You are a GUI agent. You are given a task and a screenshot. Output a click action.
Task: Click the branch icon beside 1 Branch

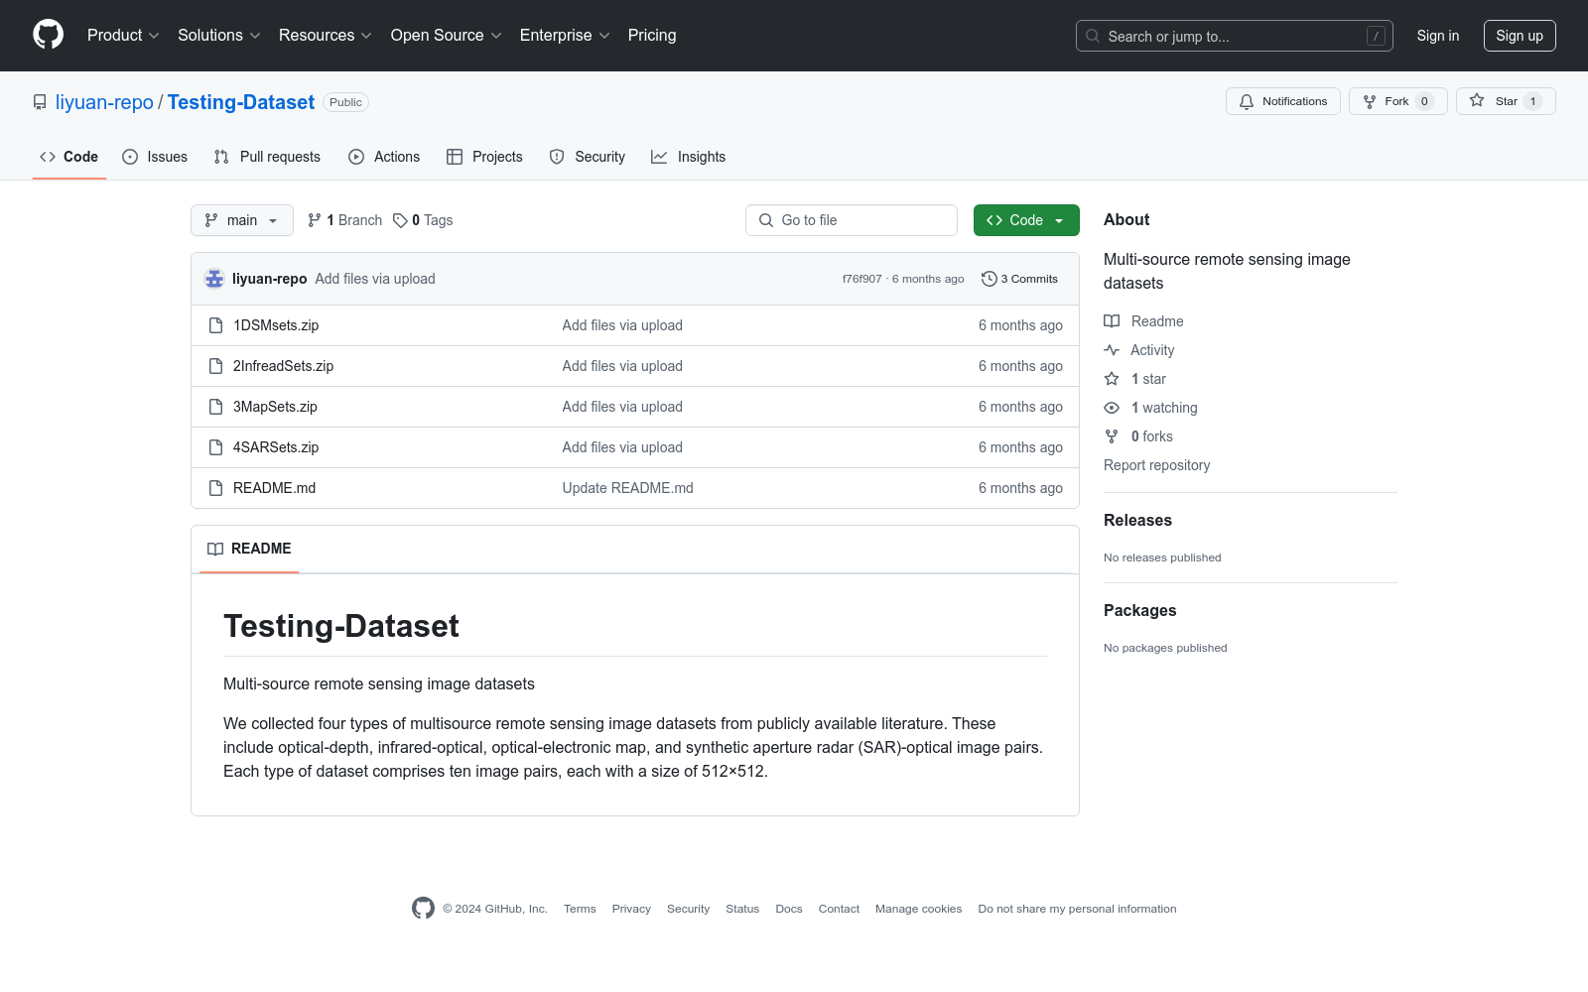pos(315,220)
